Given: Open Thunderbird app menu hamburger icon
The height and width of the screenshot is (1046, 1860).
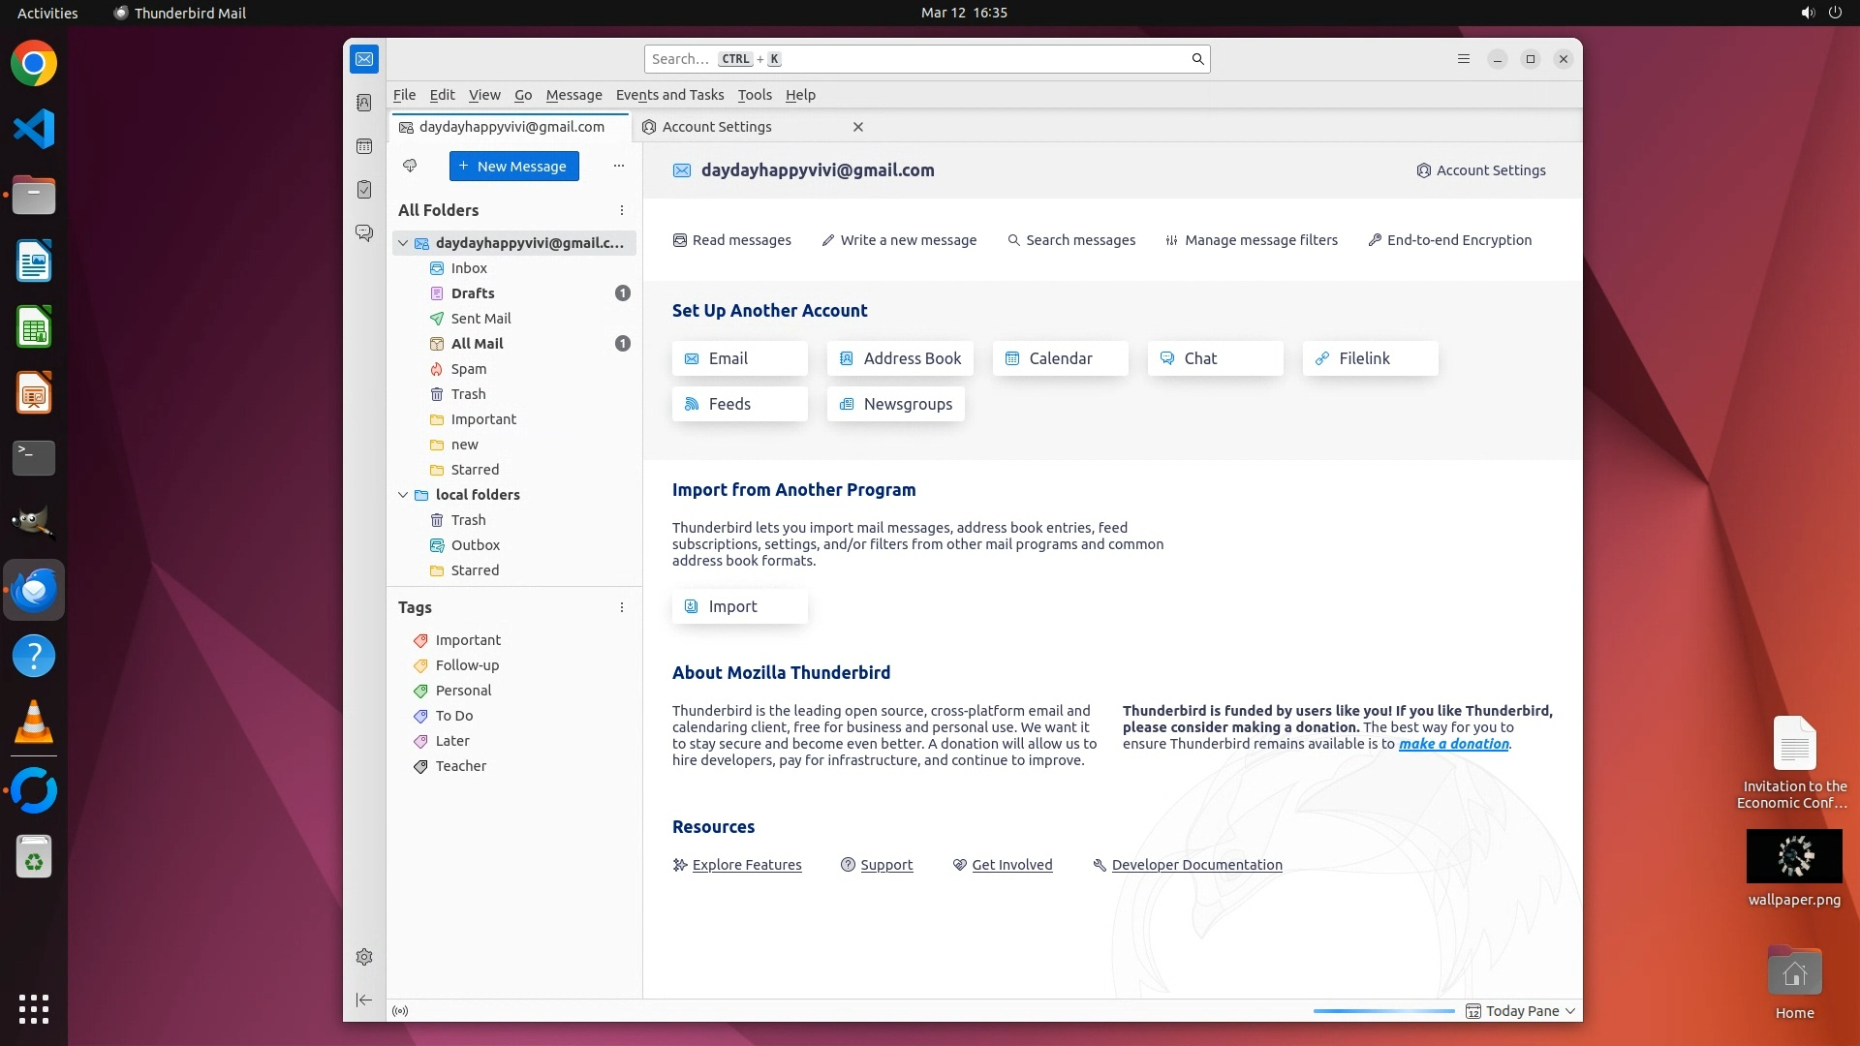Looking at the screenshot, I should pyautogui.click(x=1464, y=59).
